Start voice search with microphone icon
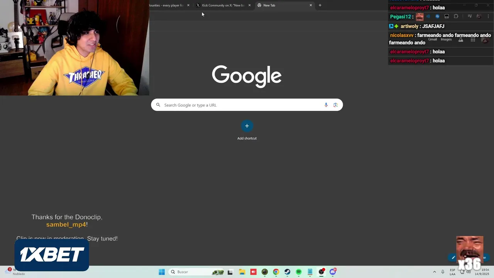This screenshot has height=278, width=494. (326, 105)
